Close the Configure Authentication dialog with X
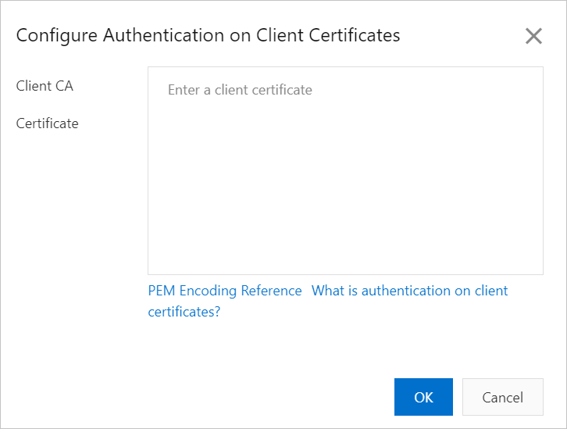 pyautogui.click(x=533, y=36)
